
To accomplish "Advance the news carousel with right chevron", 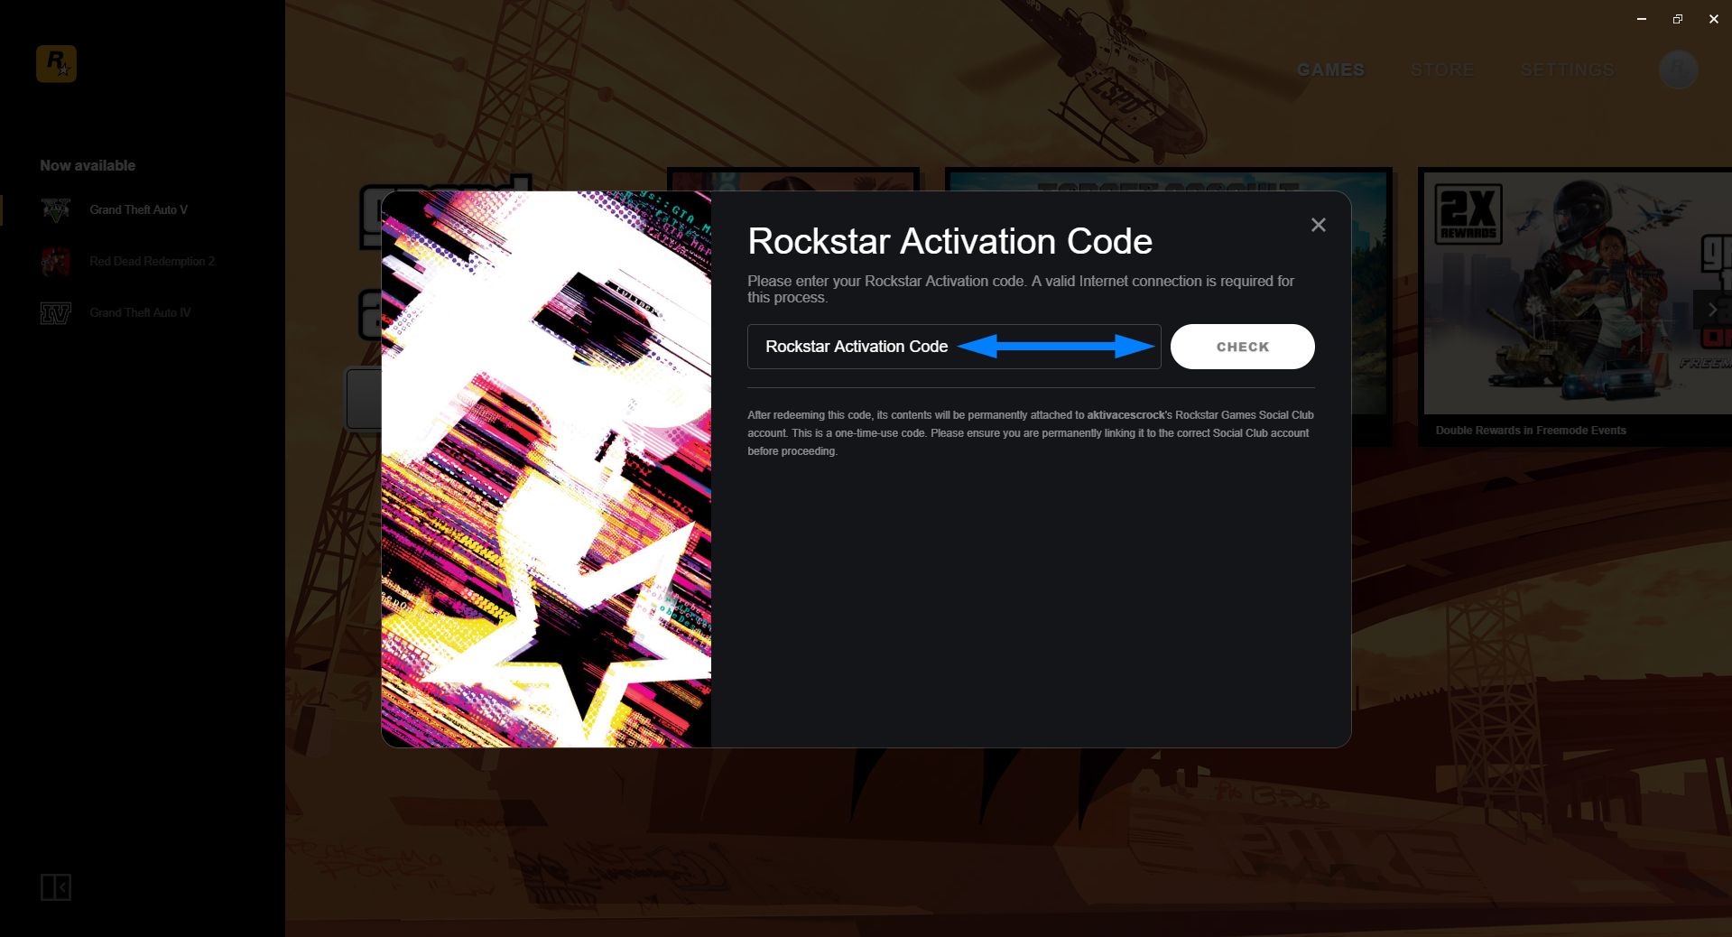I will coord(1712,310).
